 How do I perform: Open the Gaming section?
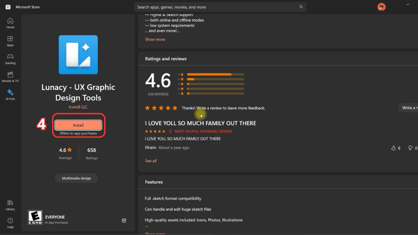click(x=10, y=59)
